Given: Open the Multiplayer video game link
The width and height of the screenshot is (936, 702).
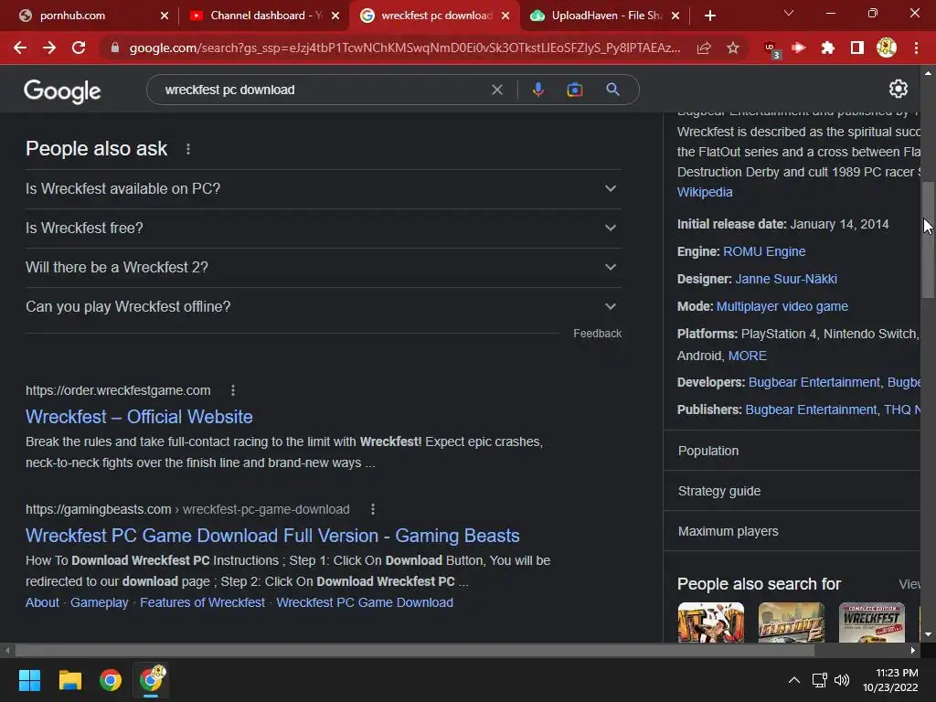Looking at the screenshot, I should (x=782, y=306).
